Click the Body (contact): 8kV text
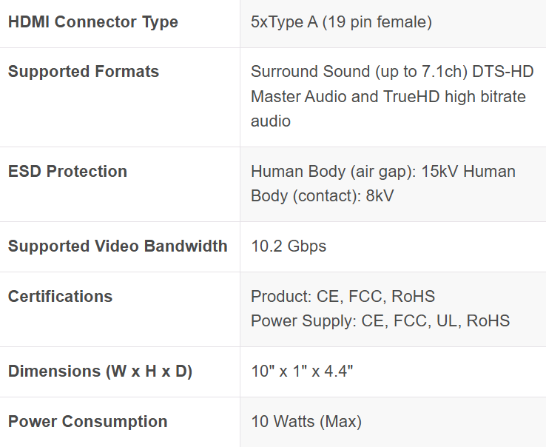Image resolution: width=546 pixels, height=447 pixels. (322, 196)
